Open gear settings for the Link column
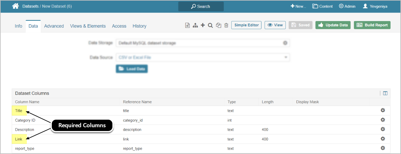This screenshot has height=154, width=401. click(x=383, y=139)
